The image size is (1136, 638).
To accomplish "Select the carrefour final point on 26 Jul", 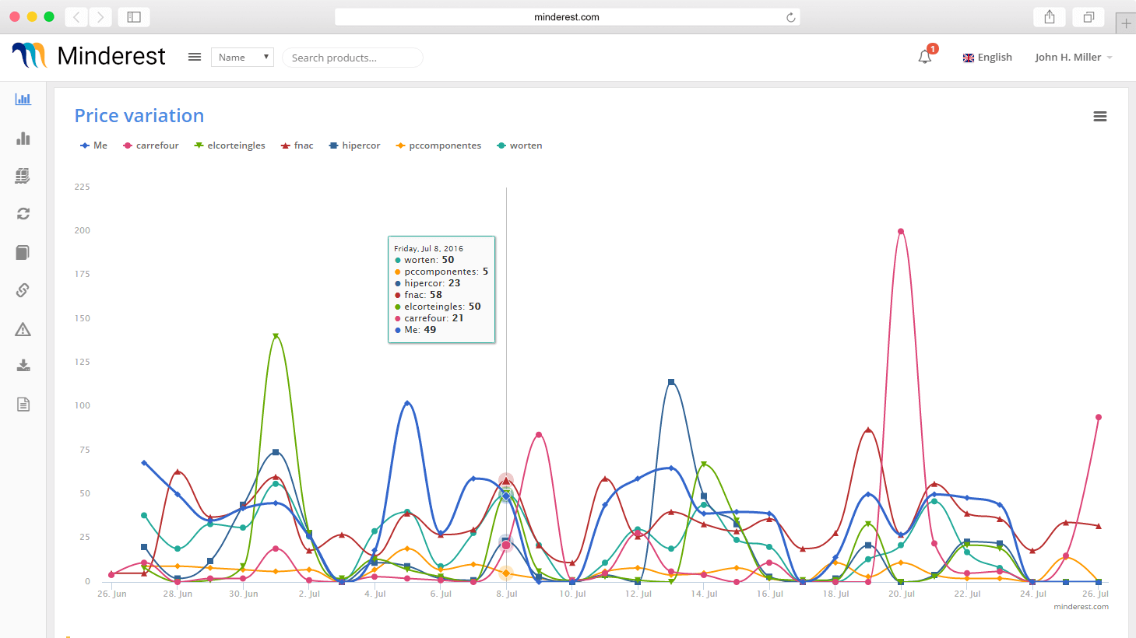I will pyautogui.click(x=1099, y=417).
